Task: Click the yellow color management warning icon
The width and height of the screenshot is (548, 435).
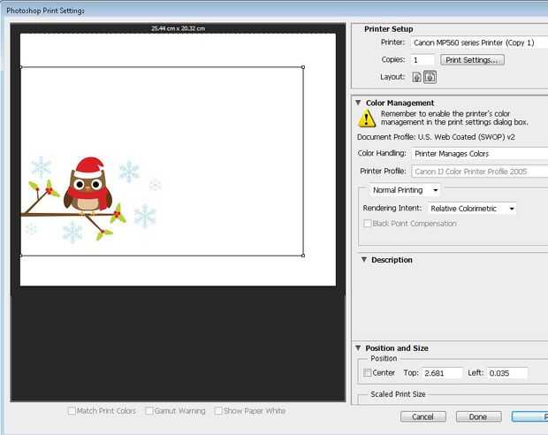Action: pos(367,118)
